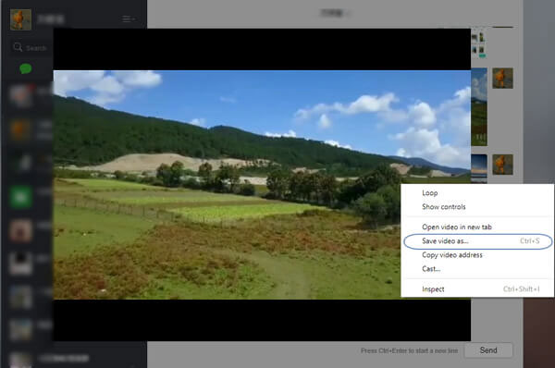The width and height of the screenshot is (555, 368).
Task: Choose Save video as... option
Action: pyautogui.click(x=477, y=241)
